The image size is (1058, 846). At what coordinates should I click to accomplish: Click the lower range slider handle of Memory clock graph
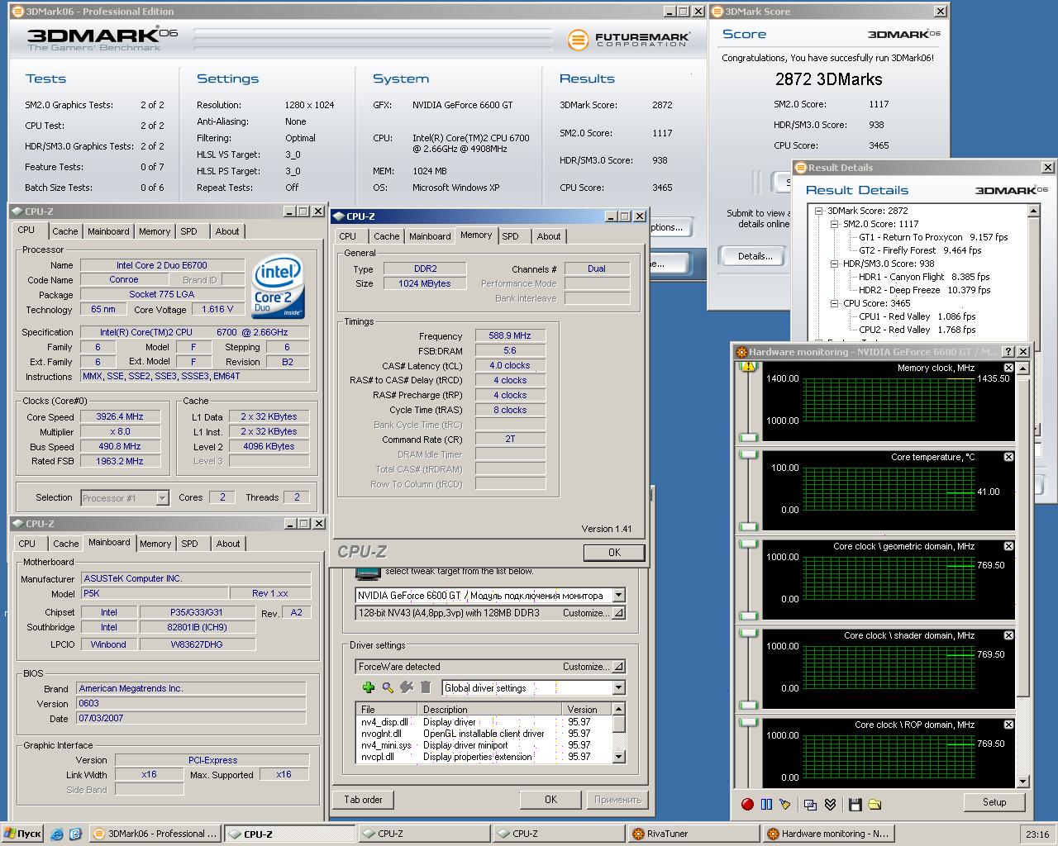point(749,437)
